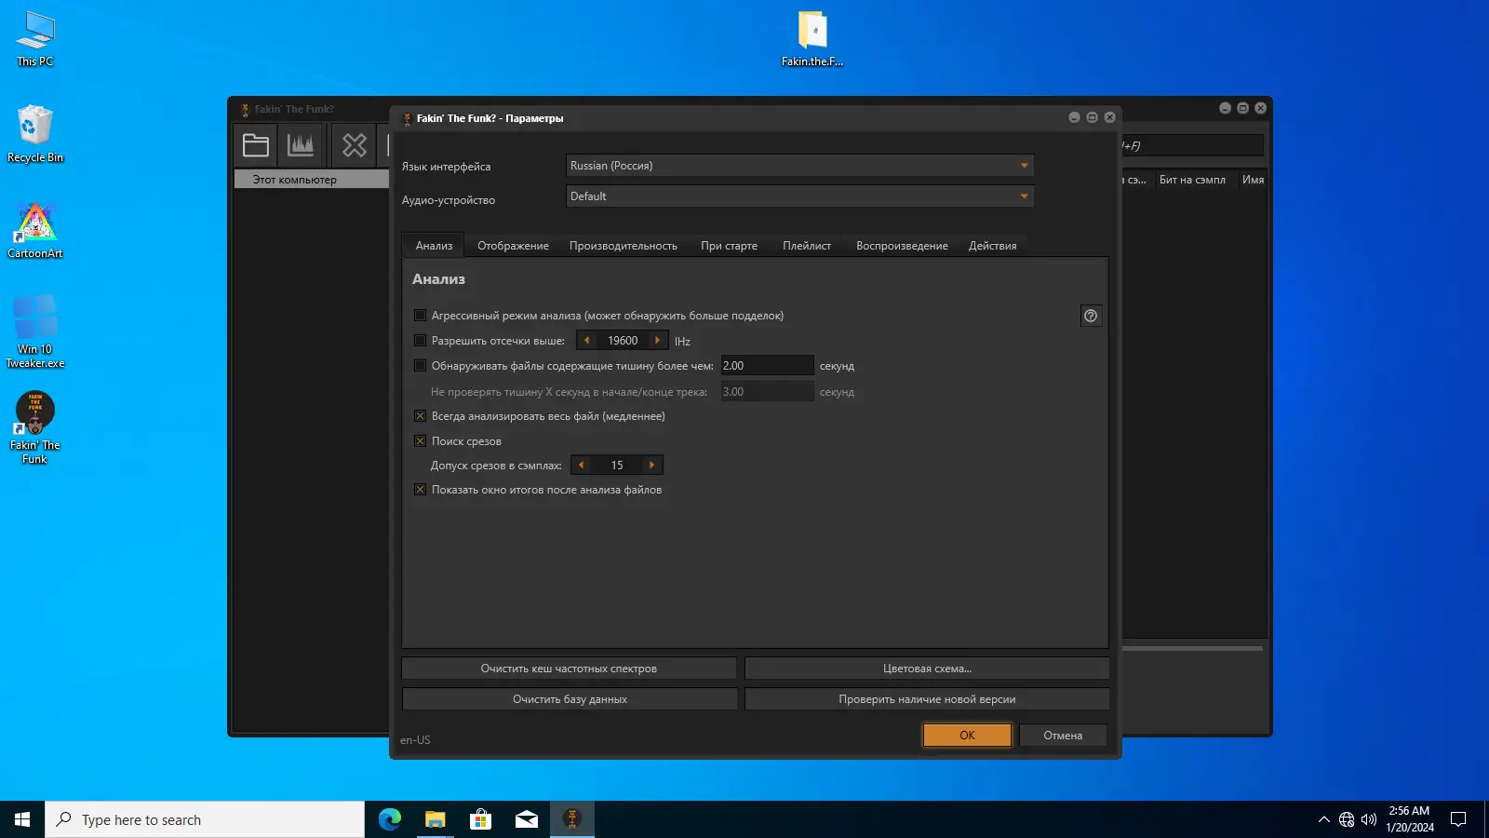Show hidden tray icons chevron
1489x838 pixels.
point(1324,819)
